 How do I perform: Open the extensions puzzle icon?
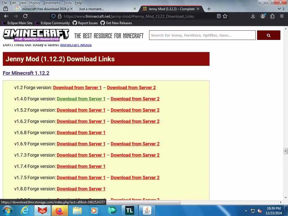click(272, 16)
